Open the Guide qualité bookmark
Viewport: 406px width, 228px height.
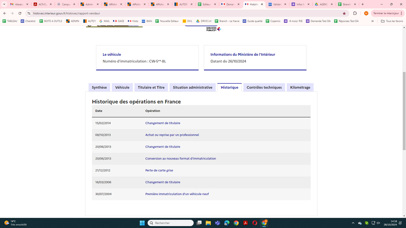pyautogui.click(x=252, y=21)
